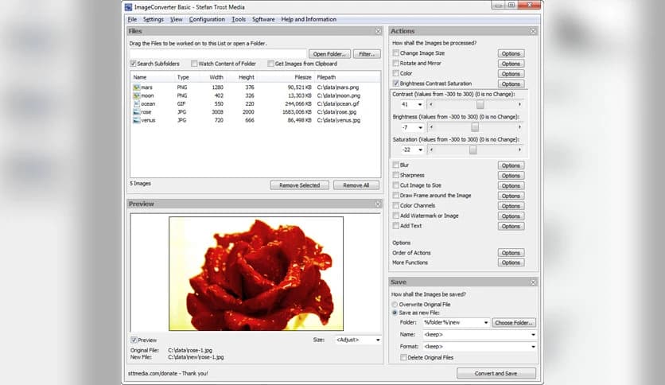Screen dimensions: 665x385
Task: Check Delete Original Files
Action: (x=403, y=357)
